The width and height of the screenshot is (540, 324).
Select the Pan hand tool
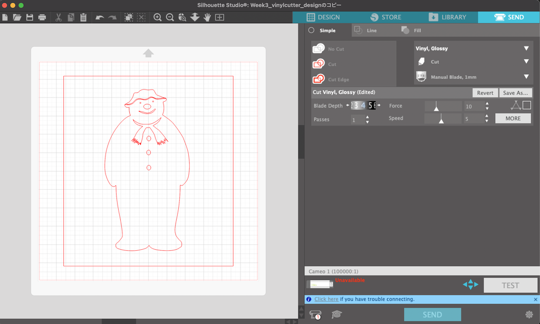pyautogui.click(x=207, y=17)
